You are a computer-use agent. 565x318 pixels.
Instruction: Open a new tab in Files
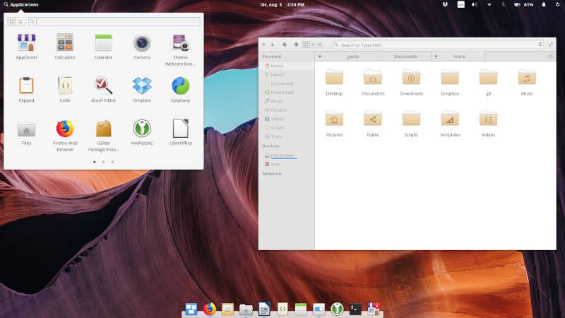tap(320, 57)
